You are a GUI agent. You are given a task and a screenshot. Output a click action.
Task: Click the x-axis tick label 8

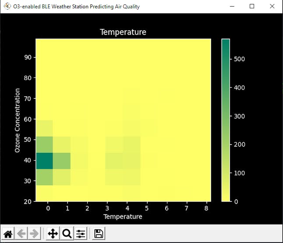[206, 208]
